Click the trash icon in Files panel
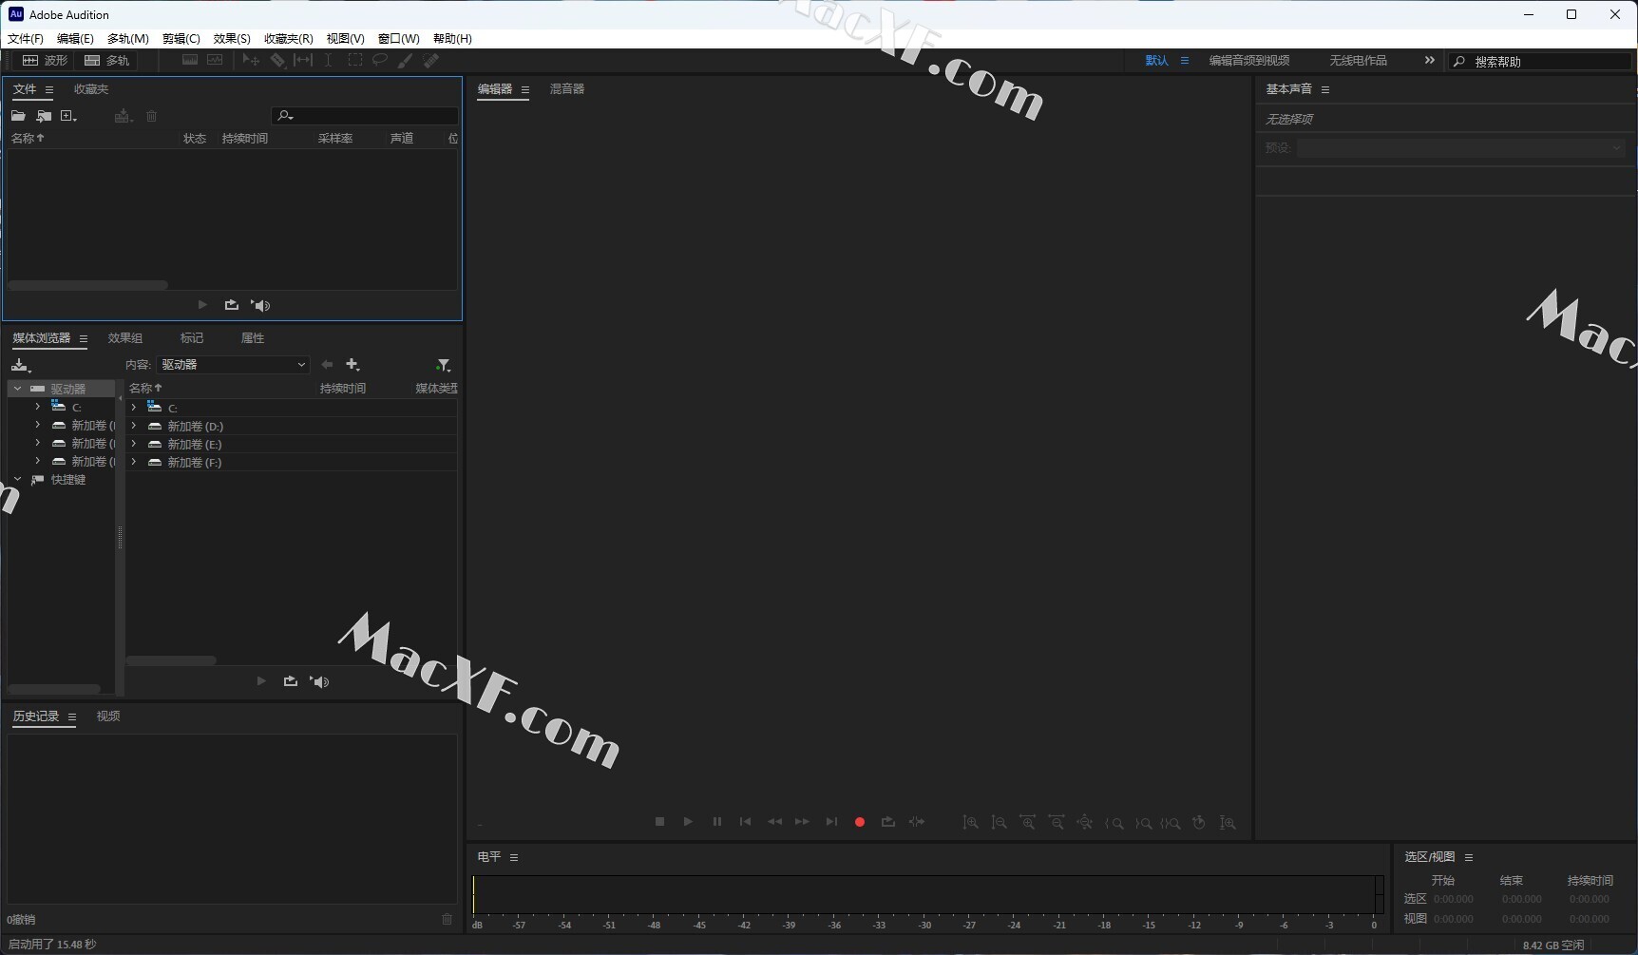The height and width of the screenshot is (955, 1638). (x=151, y=116)
